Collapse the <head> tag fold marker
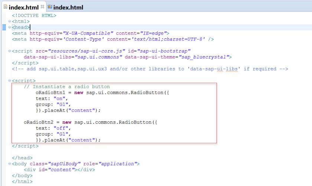This screenshot has width=312, height=186. (x=10, y=27)
